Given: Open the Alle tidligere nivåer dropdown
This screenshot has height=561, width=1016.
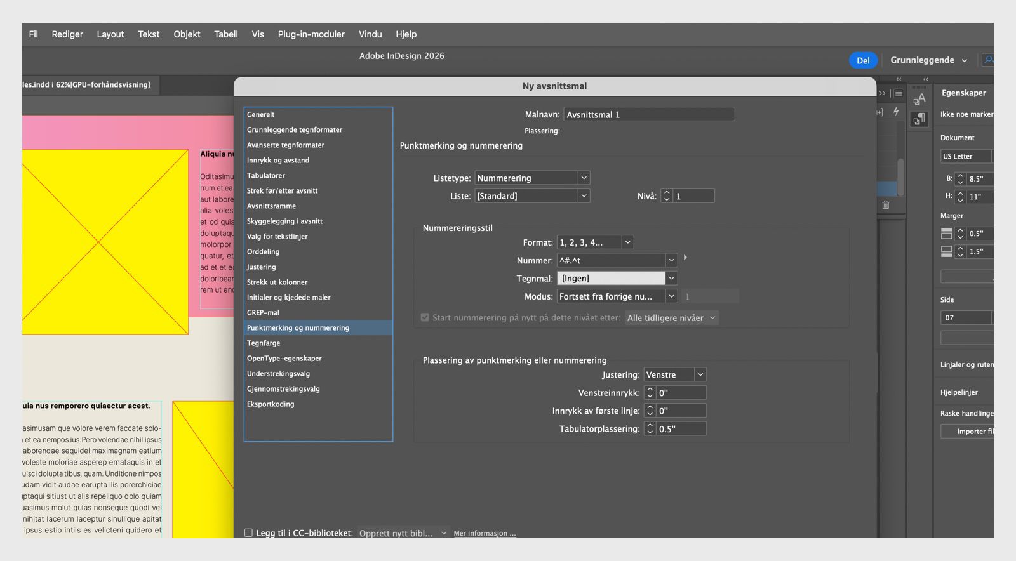Looking at the screenshot, I should (x=672, y=318).
